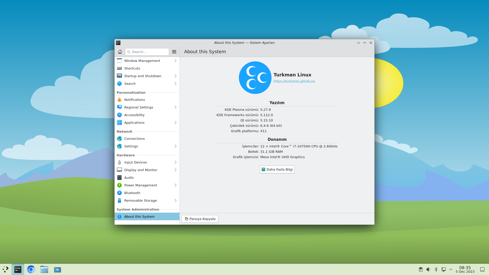Open Shortcuts keyboard settings
Screen dimensions: 489x275
point(132,68)
